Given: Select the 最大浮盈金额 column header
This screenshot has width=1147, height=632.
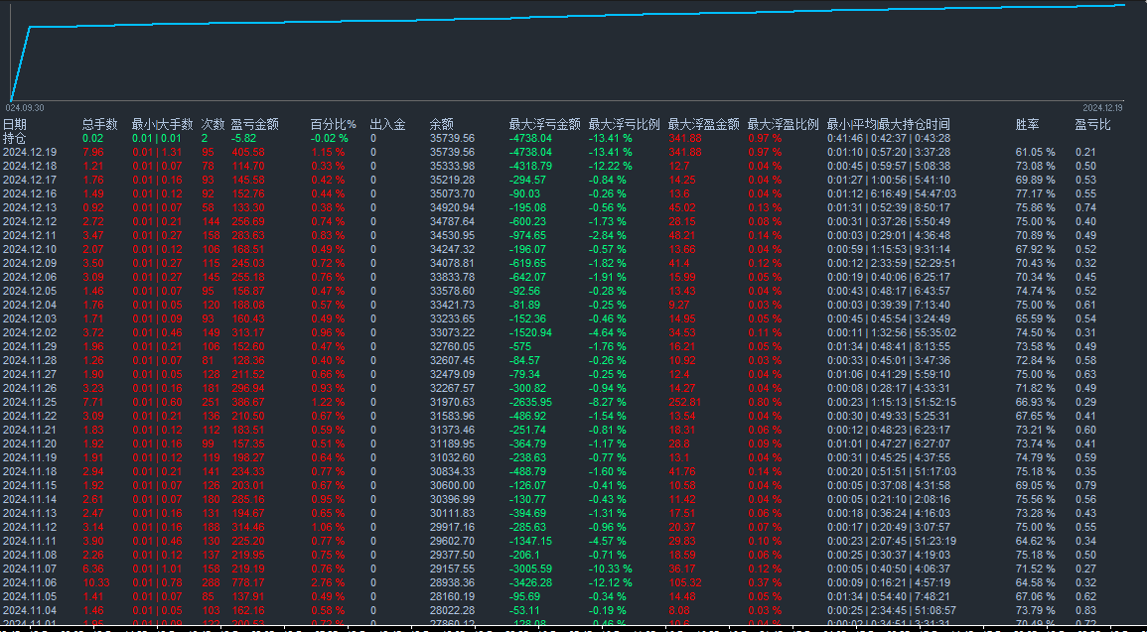Looking at the screenshot, I should tap(703, 124).
